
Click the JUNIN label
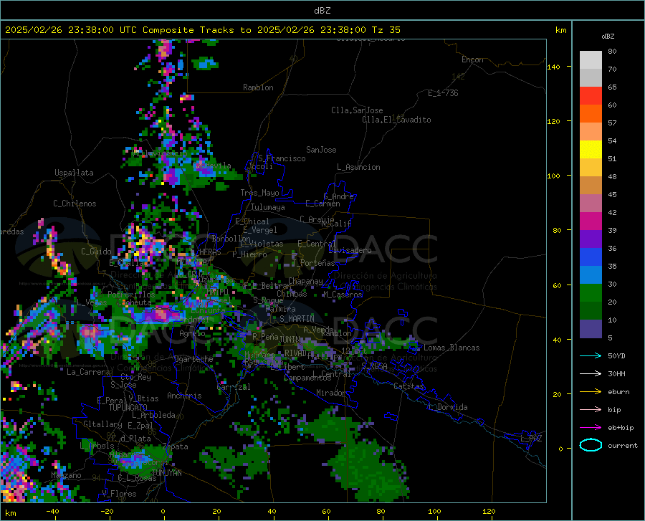[x=290, y=339]
